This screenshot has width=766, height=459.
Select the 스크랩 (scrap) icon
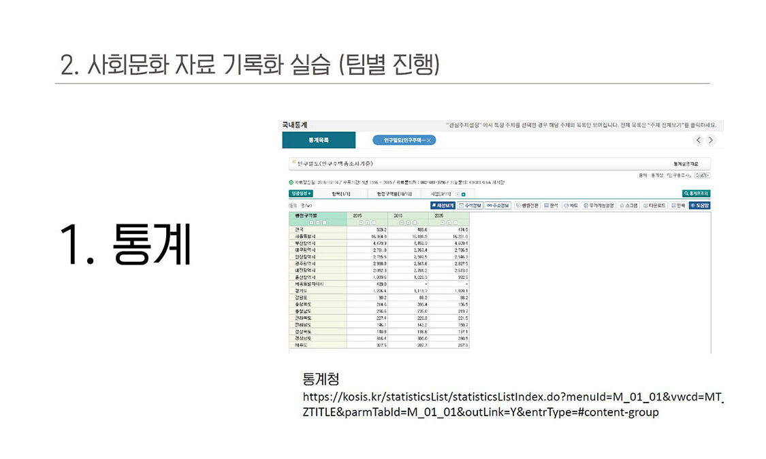point(629,207)
